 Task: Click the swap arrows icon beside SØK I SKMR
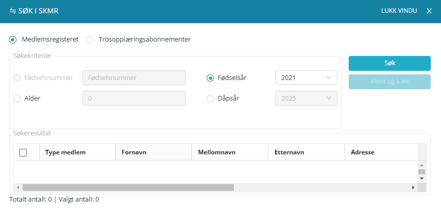pyautogui.click(x=13, y=11)
